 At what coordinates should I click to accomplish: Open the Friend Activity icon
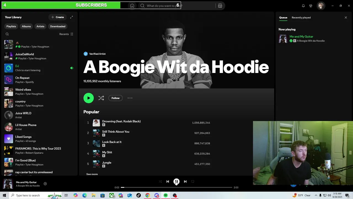tap(311, 6)
